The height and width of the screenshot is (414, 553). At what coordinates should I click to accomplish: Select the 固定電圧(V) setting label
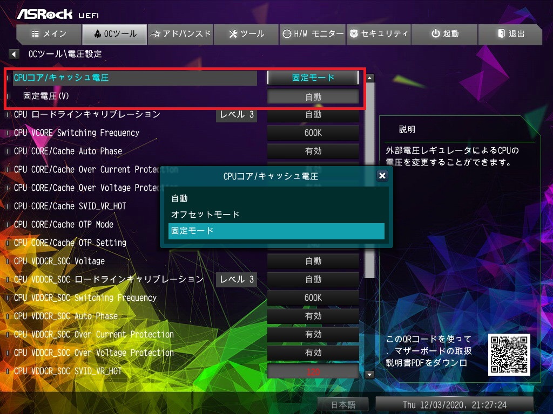[x=46, y=96]
